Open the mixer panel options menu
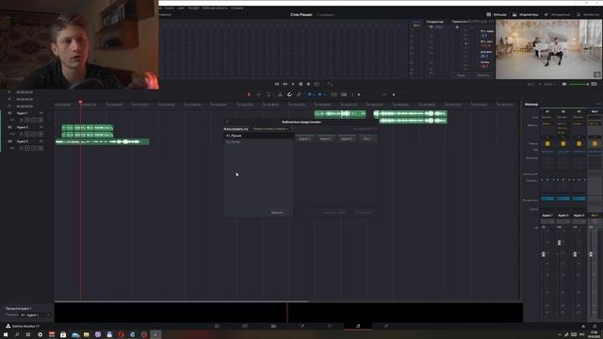Image resolution: width=603 pixels, height=339 pixels. tap(598, 105)
